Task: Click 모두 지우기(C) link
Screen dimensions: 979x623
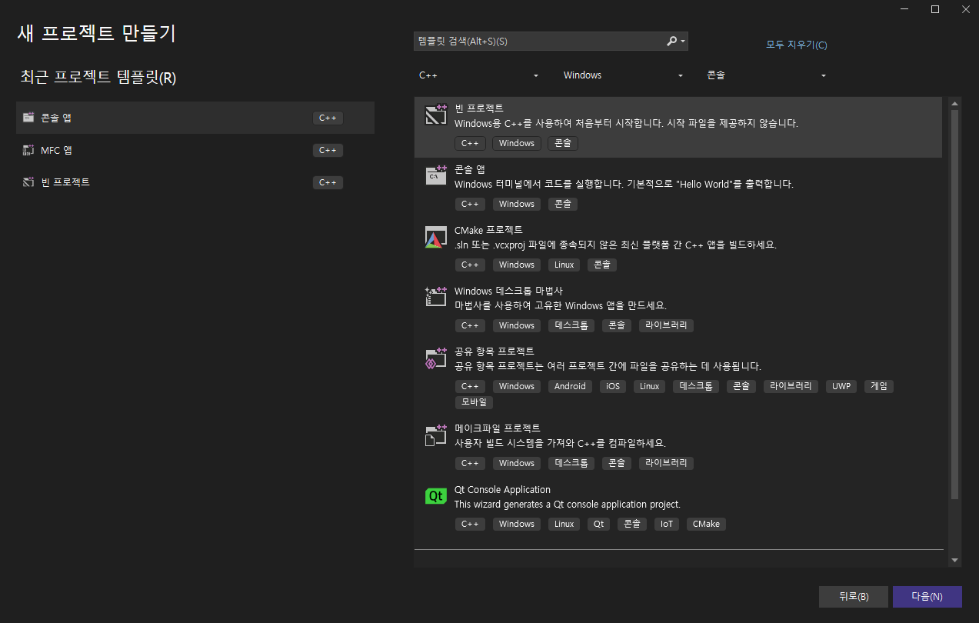Action: [x=797, y=45]
